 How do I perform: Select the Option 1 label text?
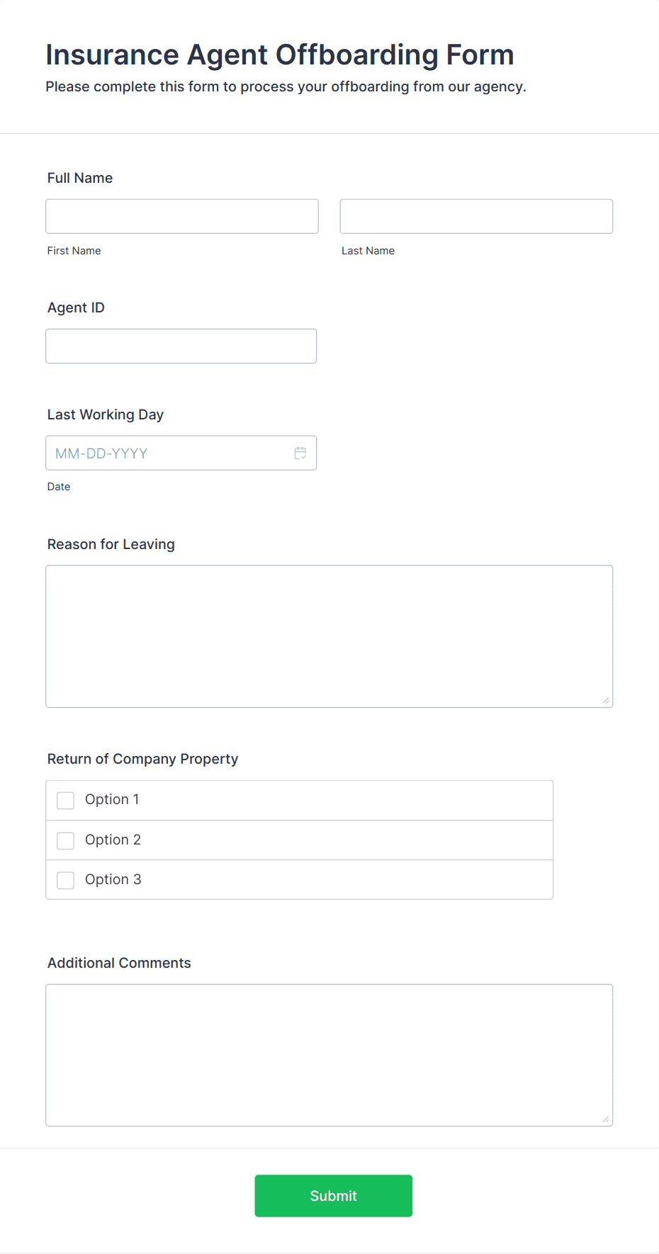pos(112,799)
